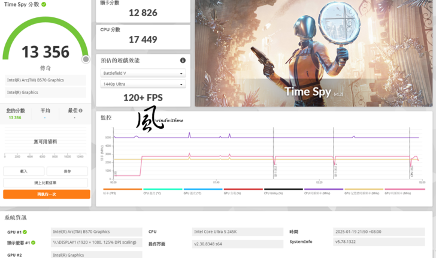Toggle the orange FPS legend in the monitor chart
Screen dimensions: 436x258
click(122, 192)
